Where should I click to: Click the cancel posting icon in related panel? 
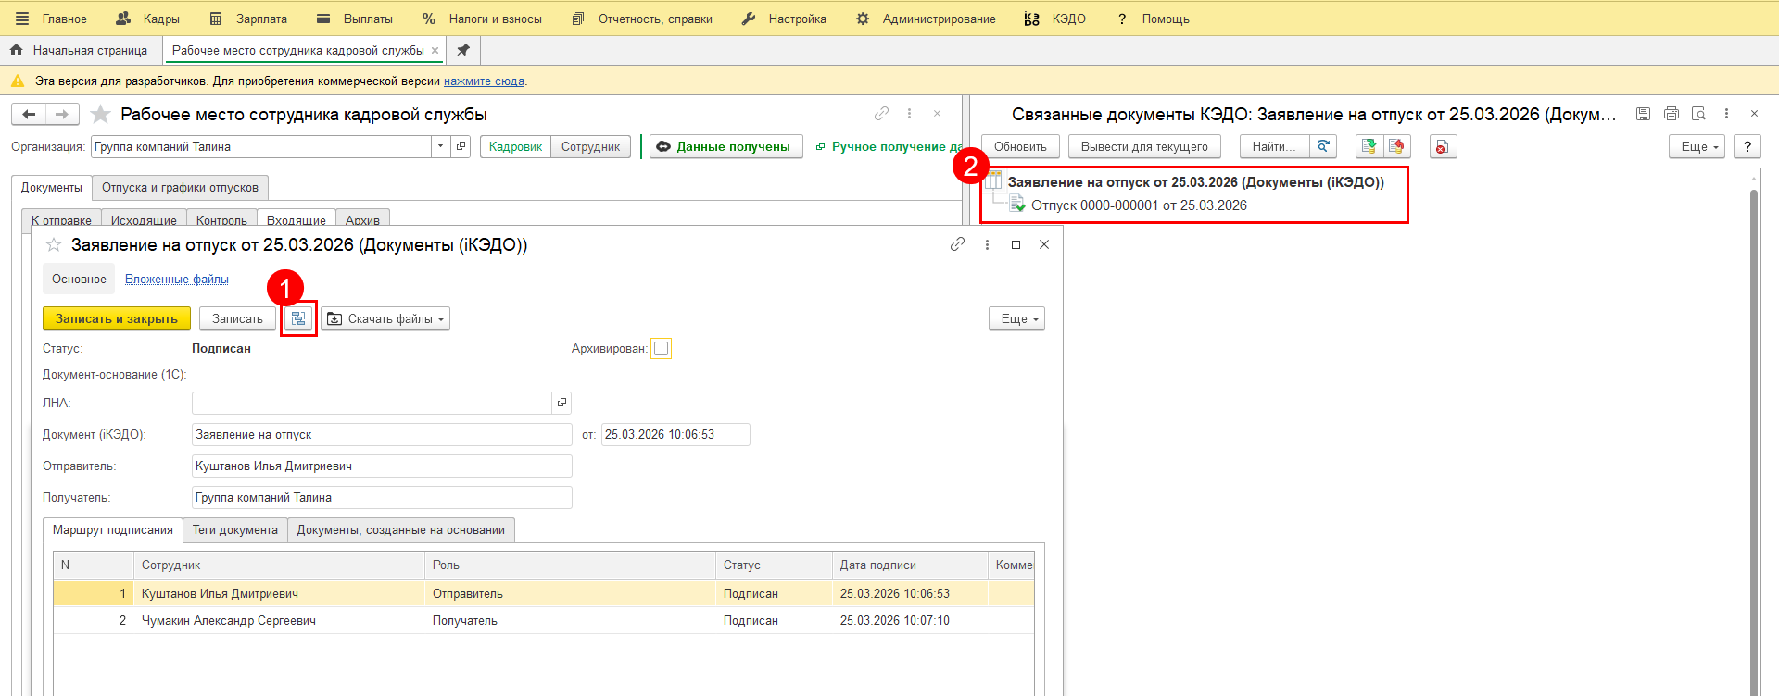(x=1396, y=146)
